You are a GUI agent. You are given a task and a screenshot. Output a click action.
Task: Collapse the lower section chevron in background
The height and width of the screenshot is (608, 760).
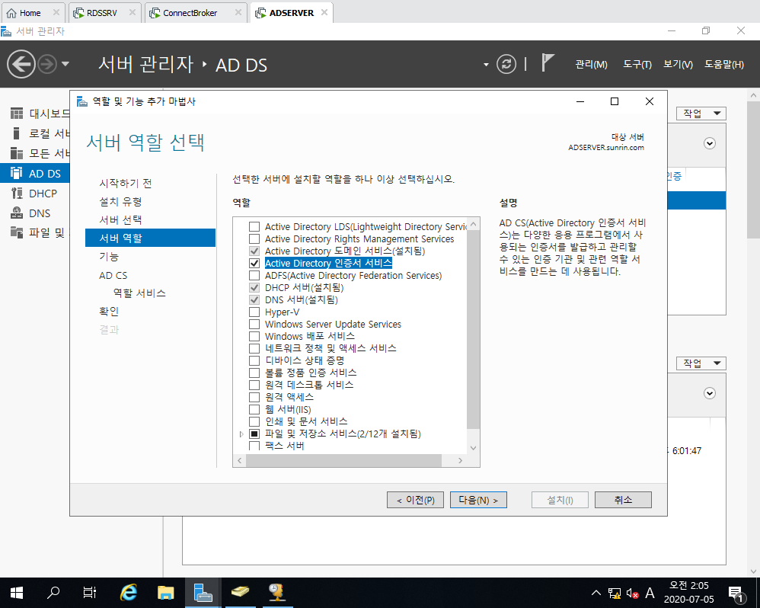coord(710,393)
